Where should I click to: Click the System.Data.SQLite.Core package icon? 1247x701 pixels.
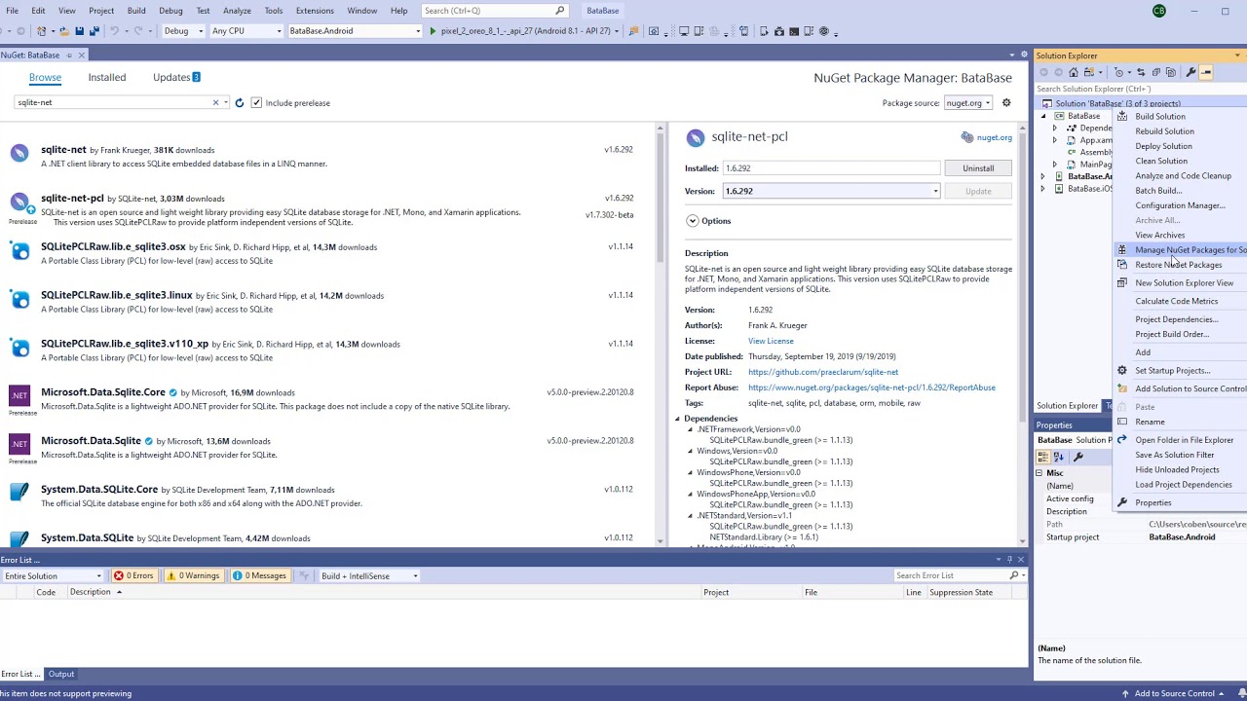click(x=19, y=493)
